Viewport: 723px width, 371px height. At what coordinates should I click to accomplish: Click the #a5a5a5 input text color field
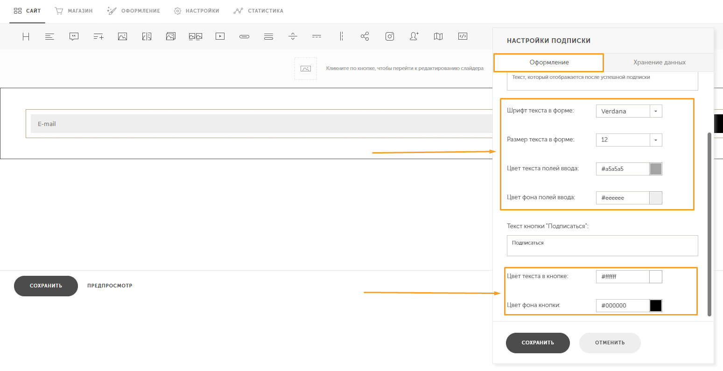click(623, 169)
